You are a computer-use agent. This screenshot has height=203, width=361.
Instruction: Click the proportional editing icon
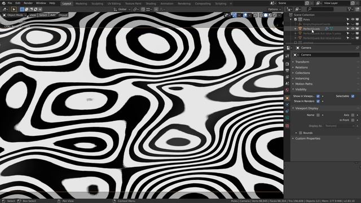click(156, 10)
